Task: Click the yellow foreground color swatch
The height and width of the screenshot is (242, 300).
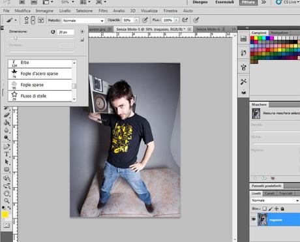Action: [x=5, y=215]
